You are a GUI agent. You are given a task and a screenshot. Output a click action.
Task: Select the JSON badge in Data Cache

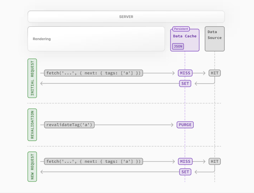coord(178,46)
